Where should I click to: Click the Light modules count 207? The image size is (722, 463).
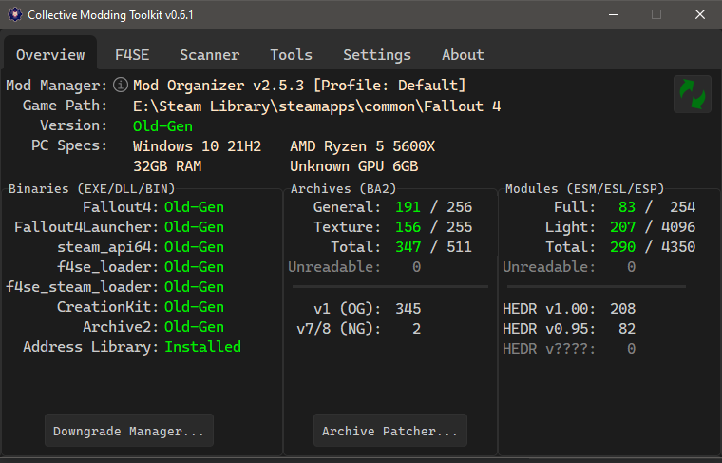[x=622, y=226]
